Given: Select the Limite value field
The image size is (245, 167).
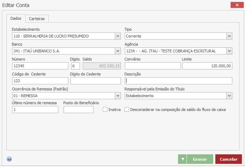Looking at the screenshot, I should tap(207, 66).
